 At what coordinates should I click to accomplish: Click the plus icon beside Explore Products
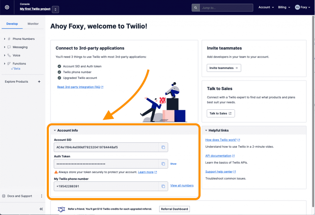(39, 82)
